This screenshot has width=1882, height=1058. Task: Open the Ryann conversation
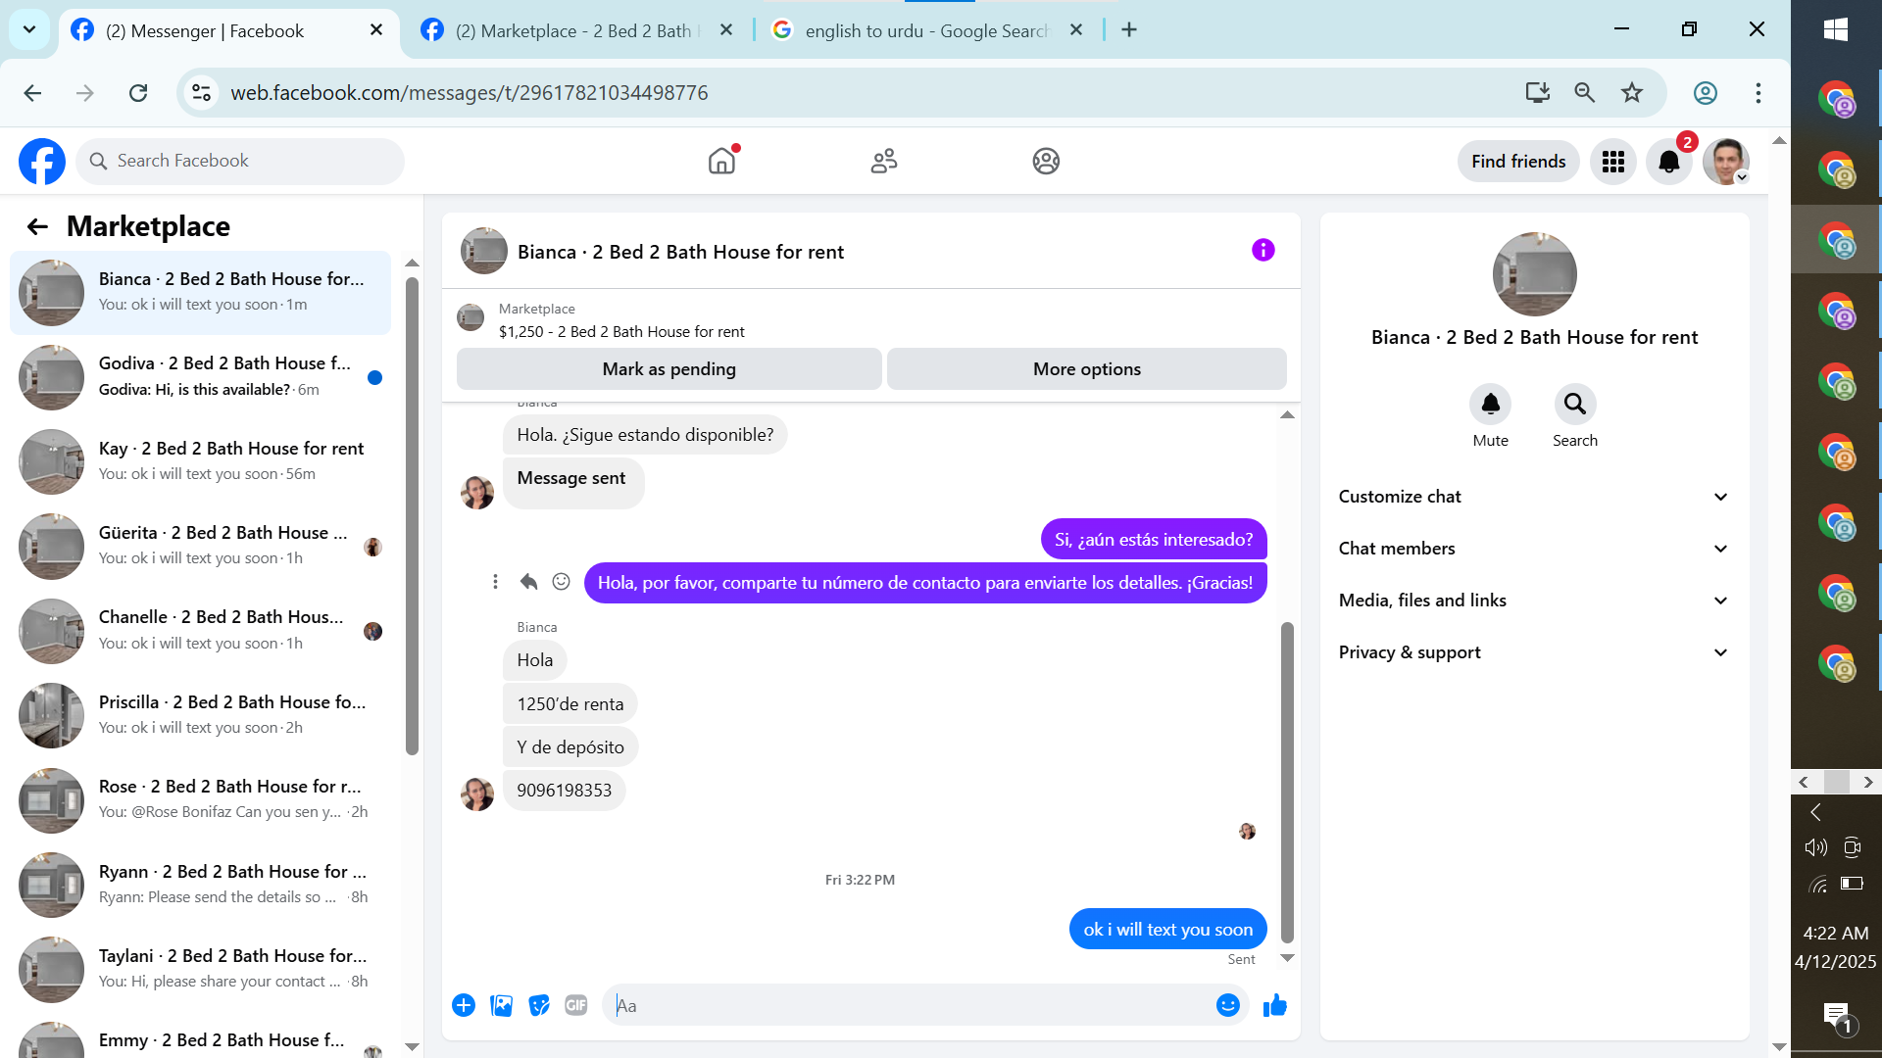point(200,885)
